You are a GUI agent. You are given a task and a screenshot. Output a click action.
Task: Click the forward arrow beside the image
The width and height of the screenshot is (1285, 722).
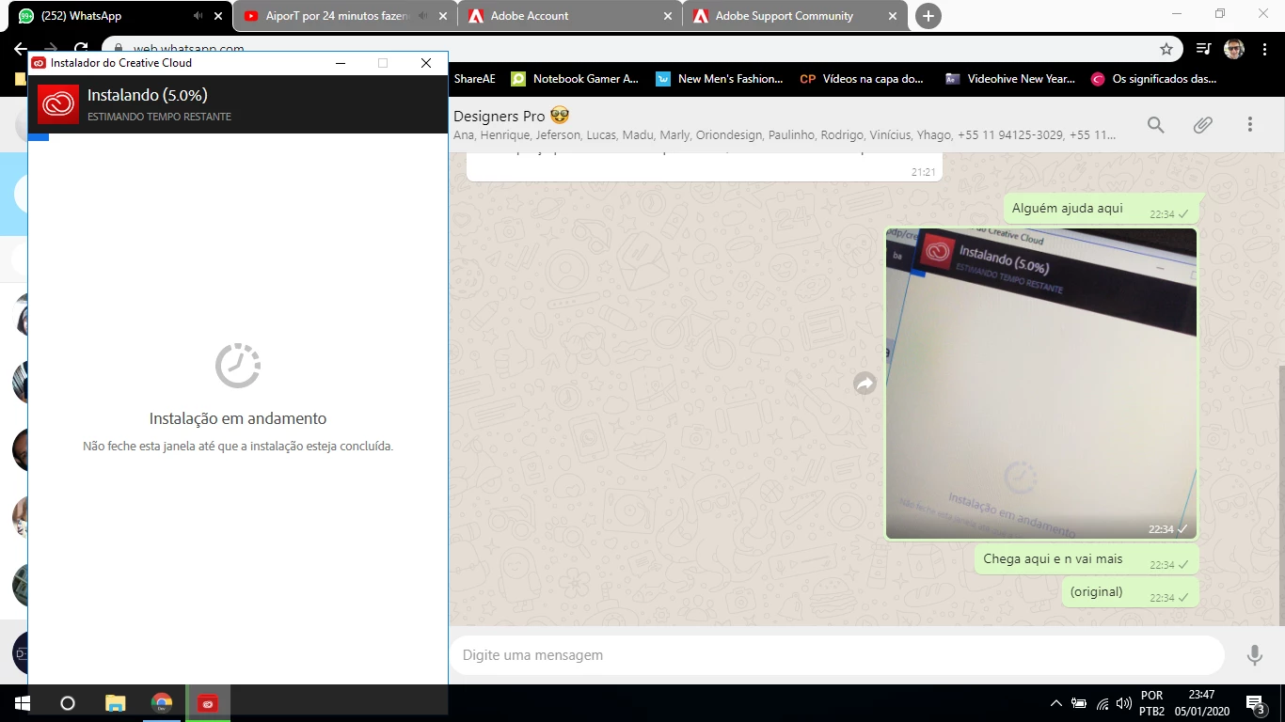865,384
